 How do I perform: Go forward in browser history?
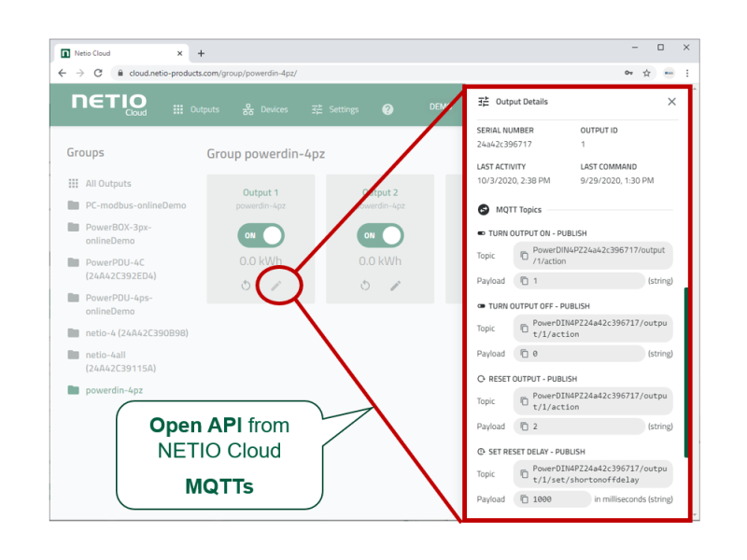[x=80, y=73]
